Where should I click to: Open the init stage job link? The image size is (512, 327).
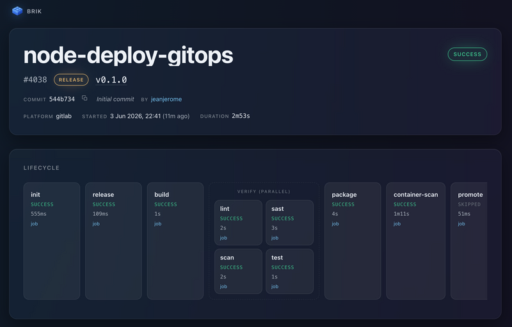pyautogui.click(x=35, y=224)
